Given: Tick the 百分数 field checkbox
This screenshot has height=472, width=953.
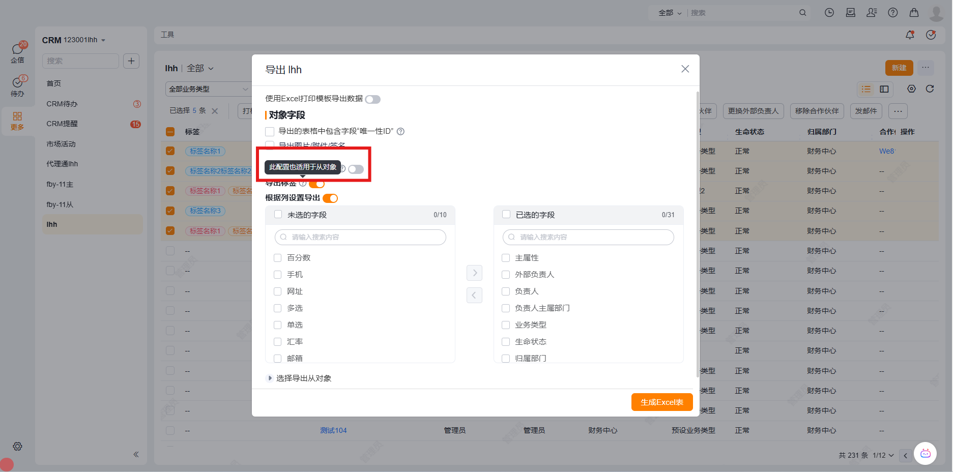Looking at the screenshot, I should tap(278, 258).
